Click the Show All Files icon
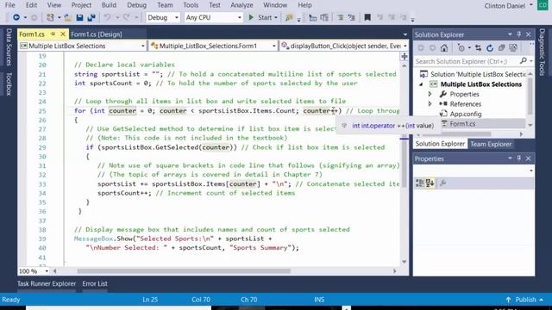 point(513,48)
